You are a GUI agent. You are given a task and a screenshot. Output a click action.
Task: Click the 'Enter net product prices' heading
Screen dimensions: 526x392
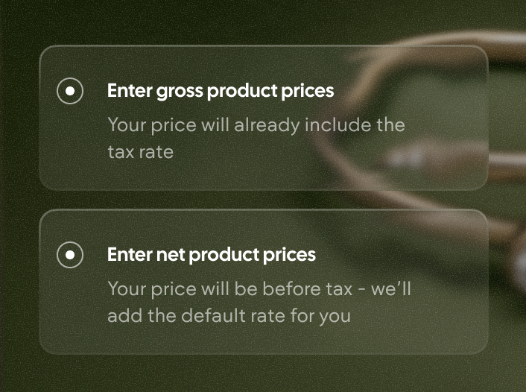pyautogui.click(x=212, y=255)
